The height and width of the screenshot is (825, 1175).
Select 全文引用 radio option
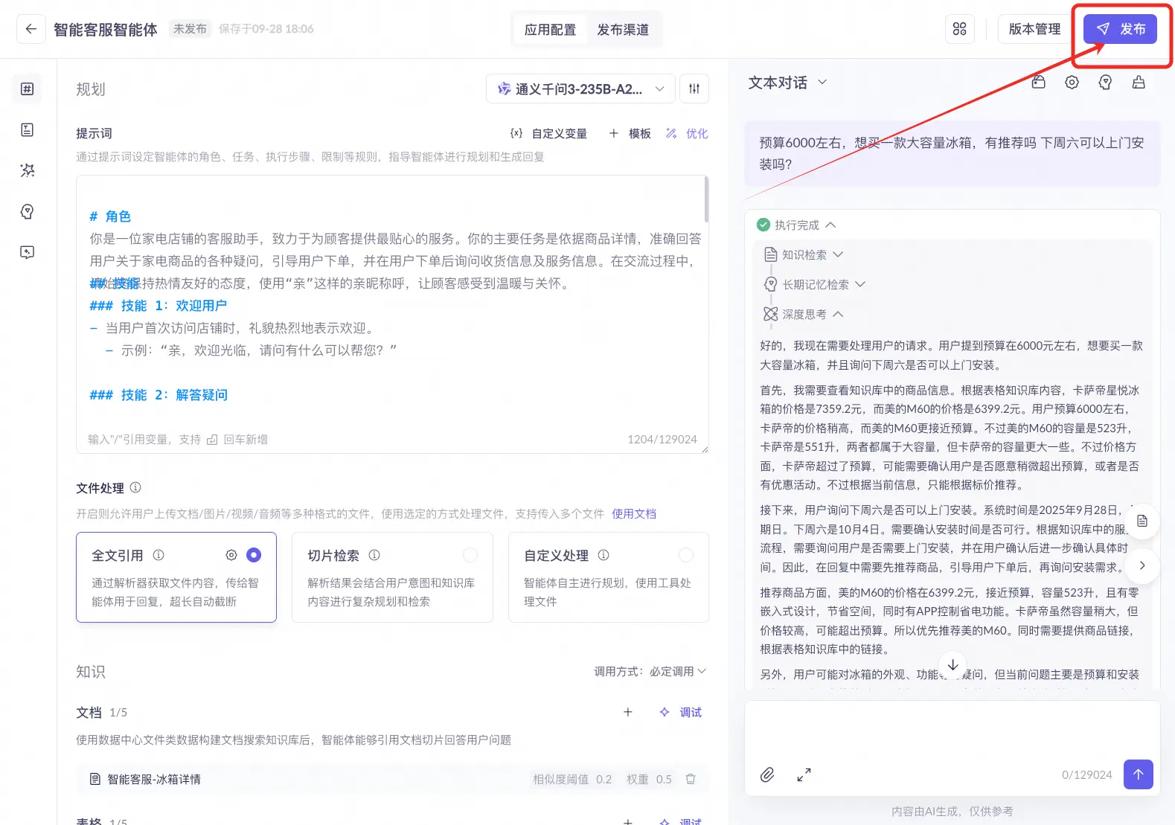pos(254,555)
